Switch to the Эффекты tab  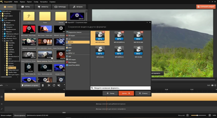43,7
